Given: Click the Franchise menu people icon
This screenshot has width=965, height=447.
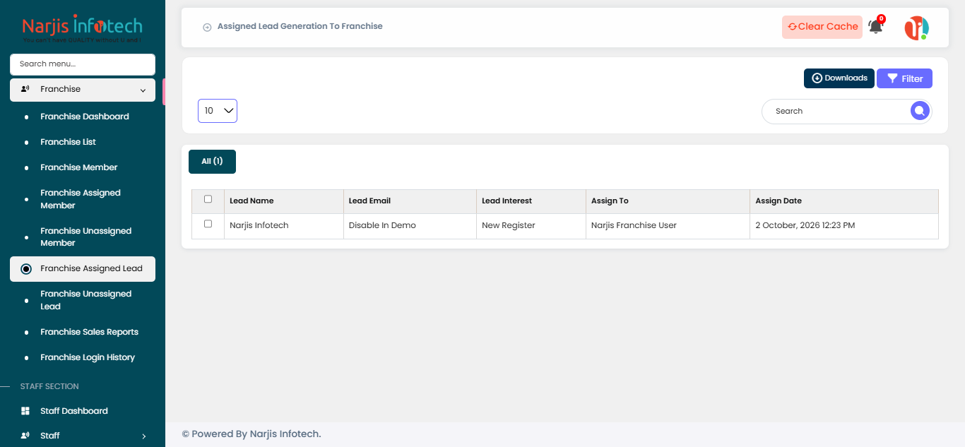Looking at the screenshot, I should [x=25, y=89].
